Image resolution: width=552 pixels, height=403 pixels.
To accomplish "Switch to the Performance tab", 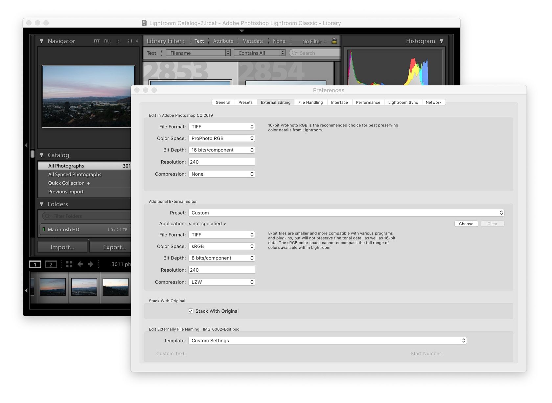I will pyautogui.click(x=368, y=102).
